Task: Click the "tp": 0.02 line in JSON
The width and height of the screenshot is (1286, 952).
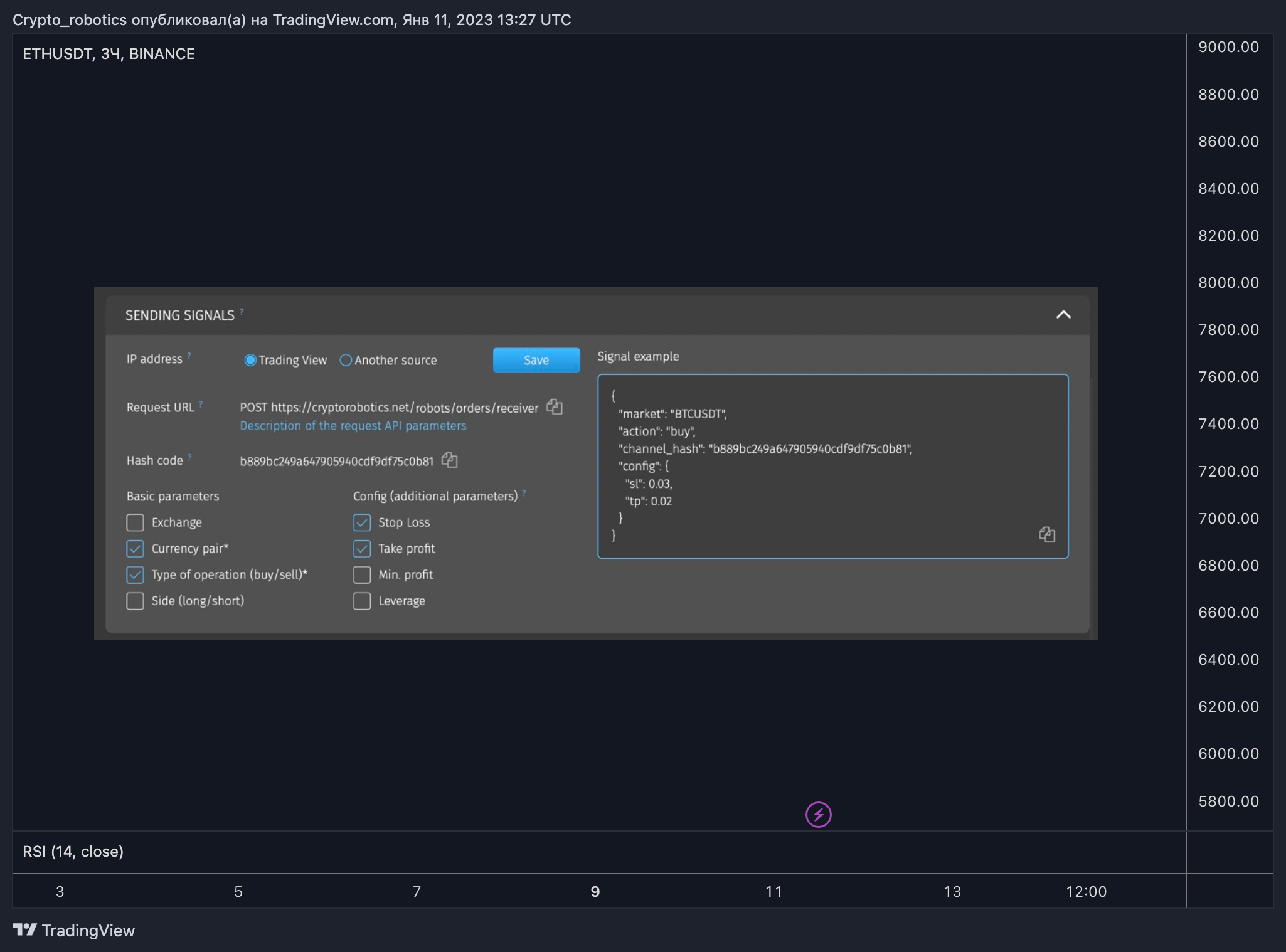Action: coord(649,501)
